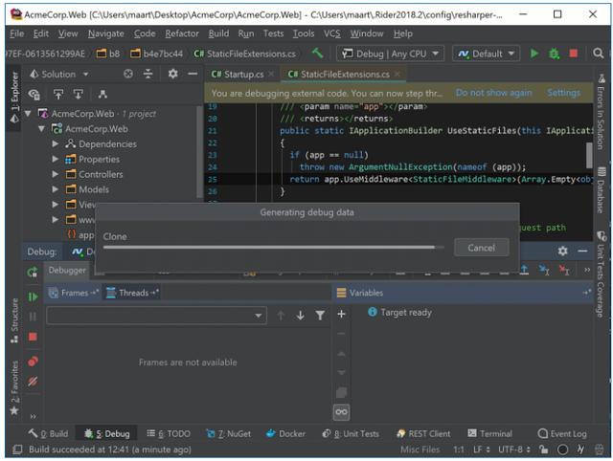Open the Docker tool window
Screen dimensions: 613x461
click(285, 433)
